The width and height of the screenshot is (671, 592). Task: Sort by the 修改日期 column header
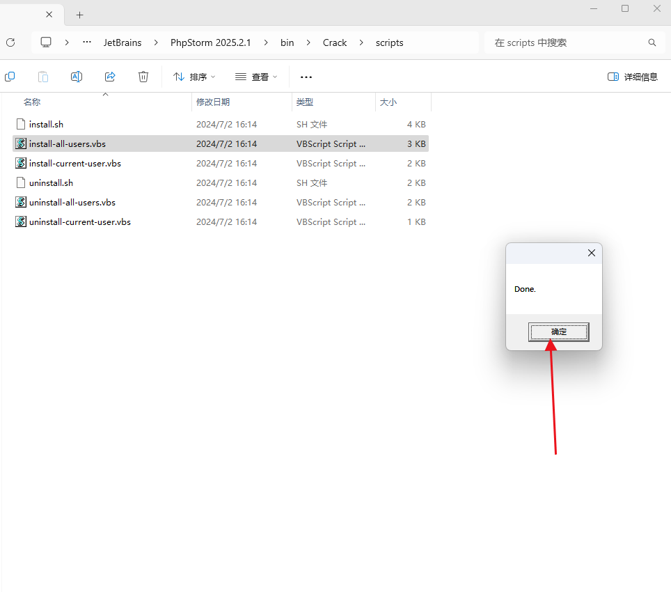point(213,102)
